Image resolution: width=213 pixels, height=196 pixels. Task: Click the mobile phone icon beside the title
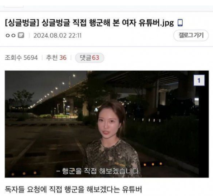click(x=180, y=23)
